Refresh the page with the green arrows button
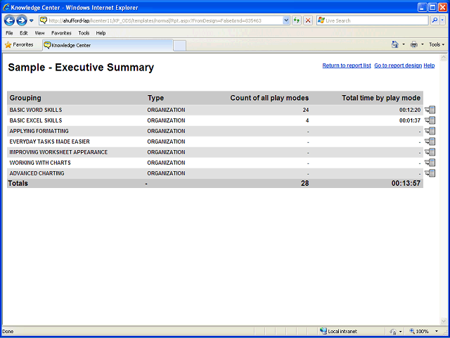 tap(297, 20)
